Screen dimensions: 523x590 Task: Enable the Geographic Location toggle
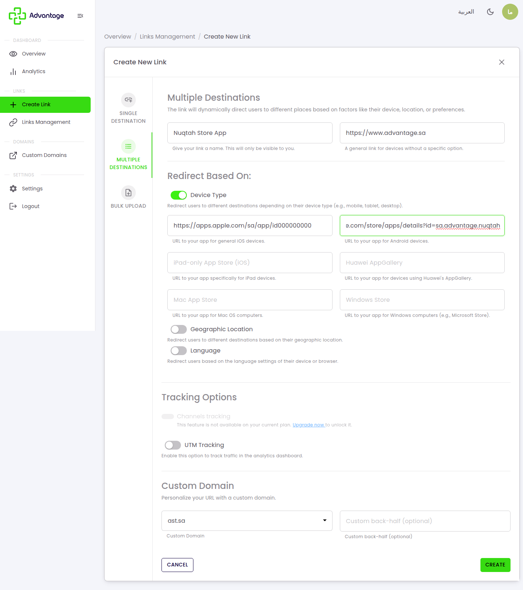click(x=179, y=329)
